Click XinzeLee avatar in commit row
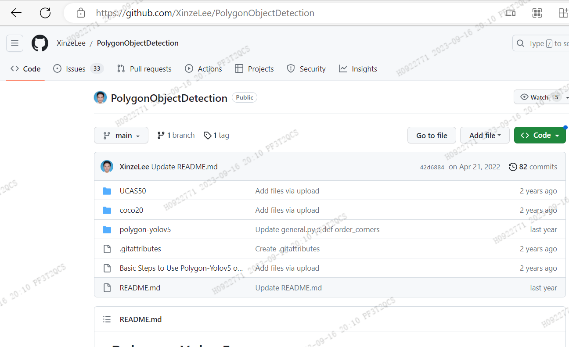 point(107,167)
